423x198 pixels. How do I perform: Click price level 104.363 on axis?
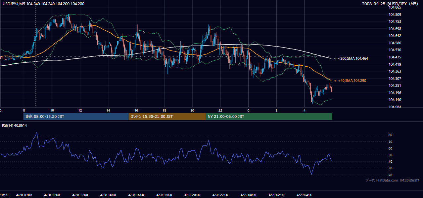(395, 71)
